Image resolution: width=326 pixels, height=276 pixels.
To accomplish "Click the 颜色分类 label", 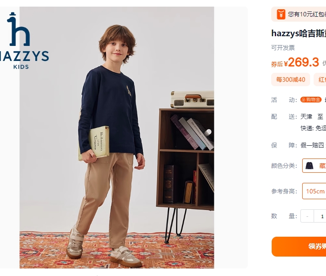I will [284, 166].
